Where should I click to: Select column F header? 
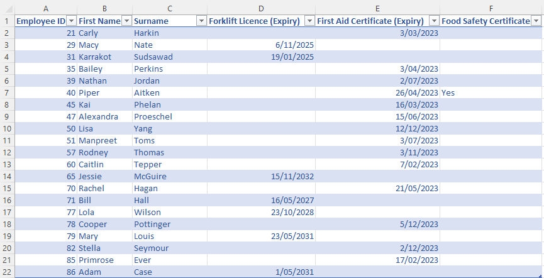click(491, 8)
